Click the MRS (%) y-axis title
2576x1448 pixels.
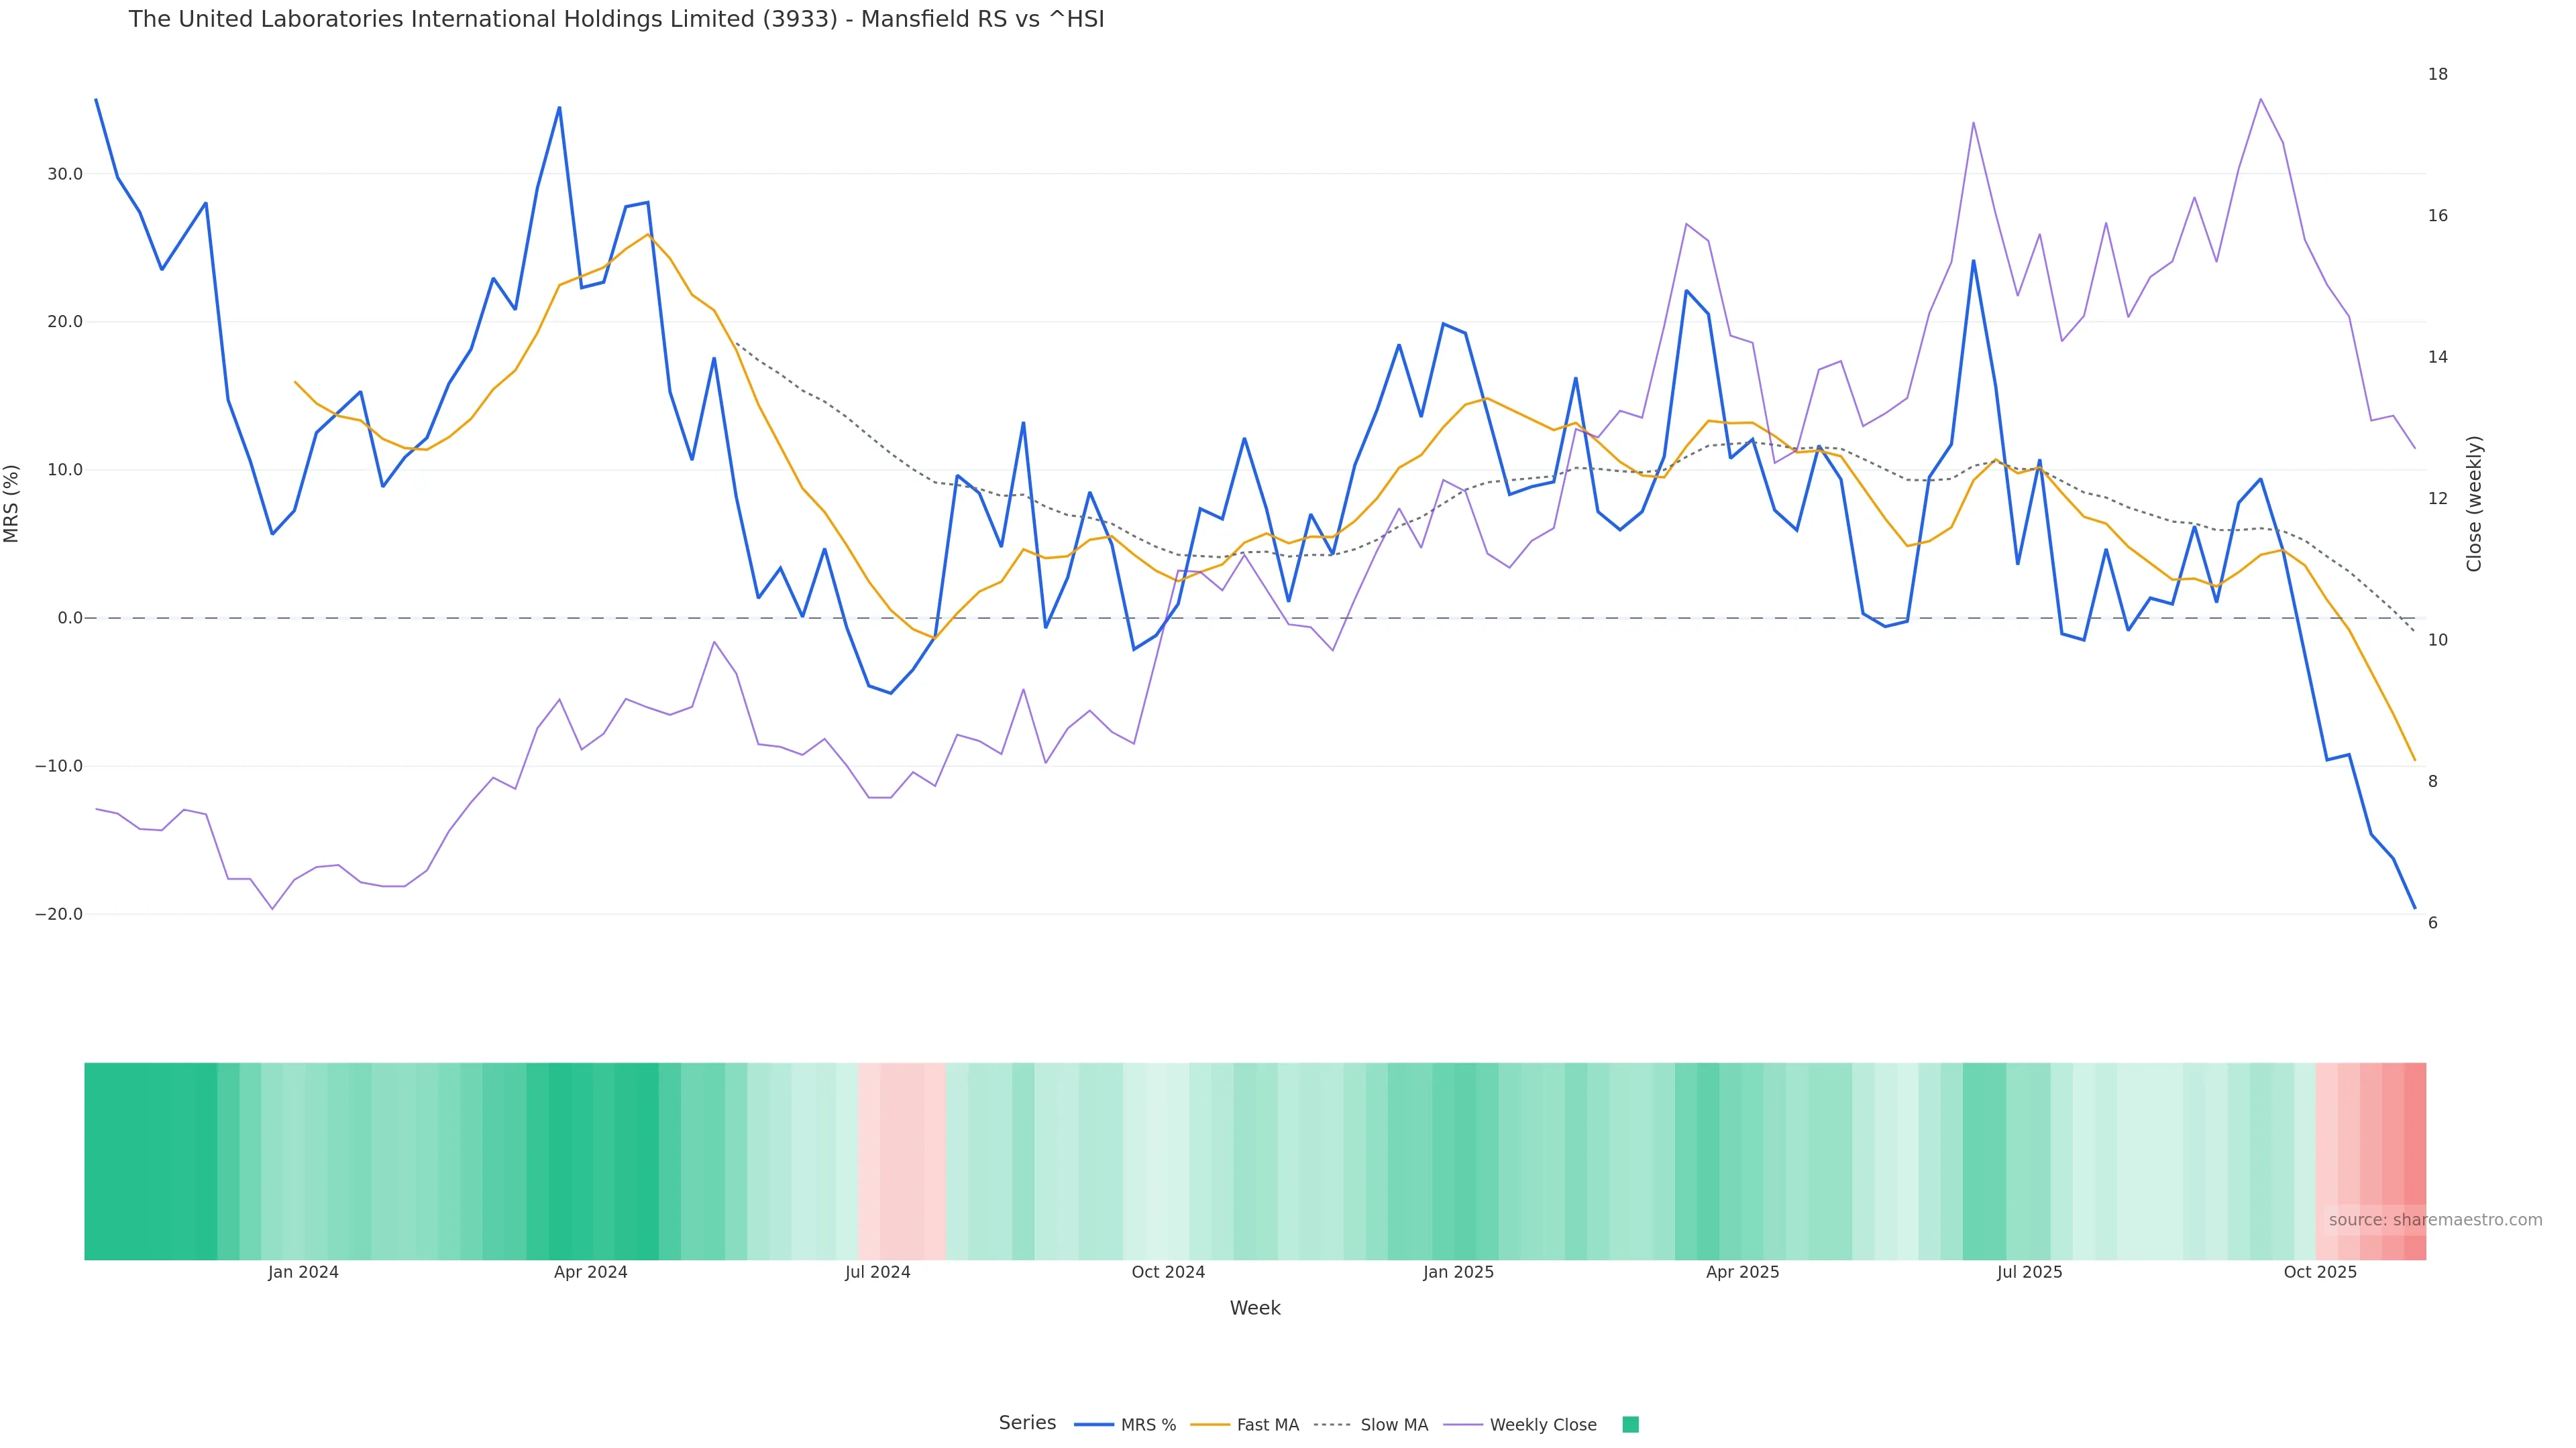tap(12, 503)
